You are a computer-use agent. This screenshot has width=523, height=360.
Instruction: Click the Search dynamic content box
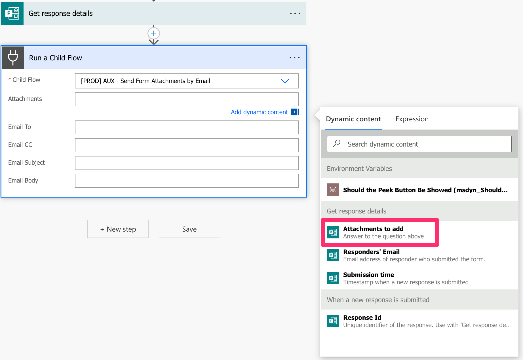tap(419, 144)
